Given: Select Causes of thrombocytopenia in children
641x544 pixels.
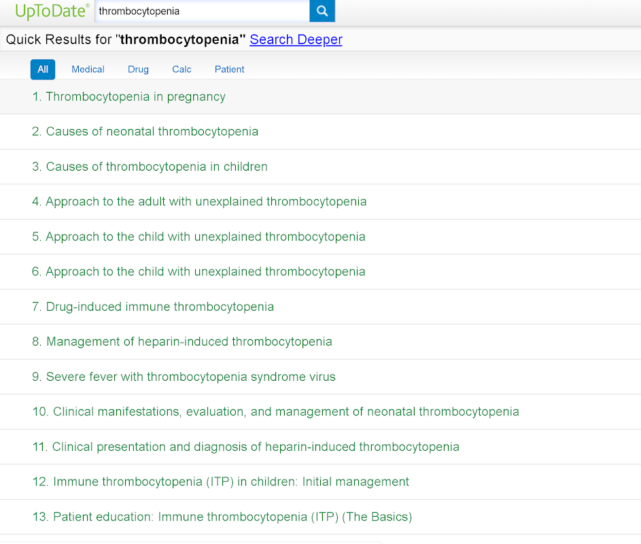Looking at the screenshot, I should [x=156, y=167].
